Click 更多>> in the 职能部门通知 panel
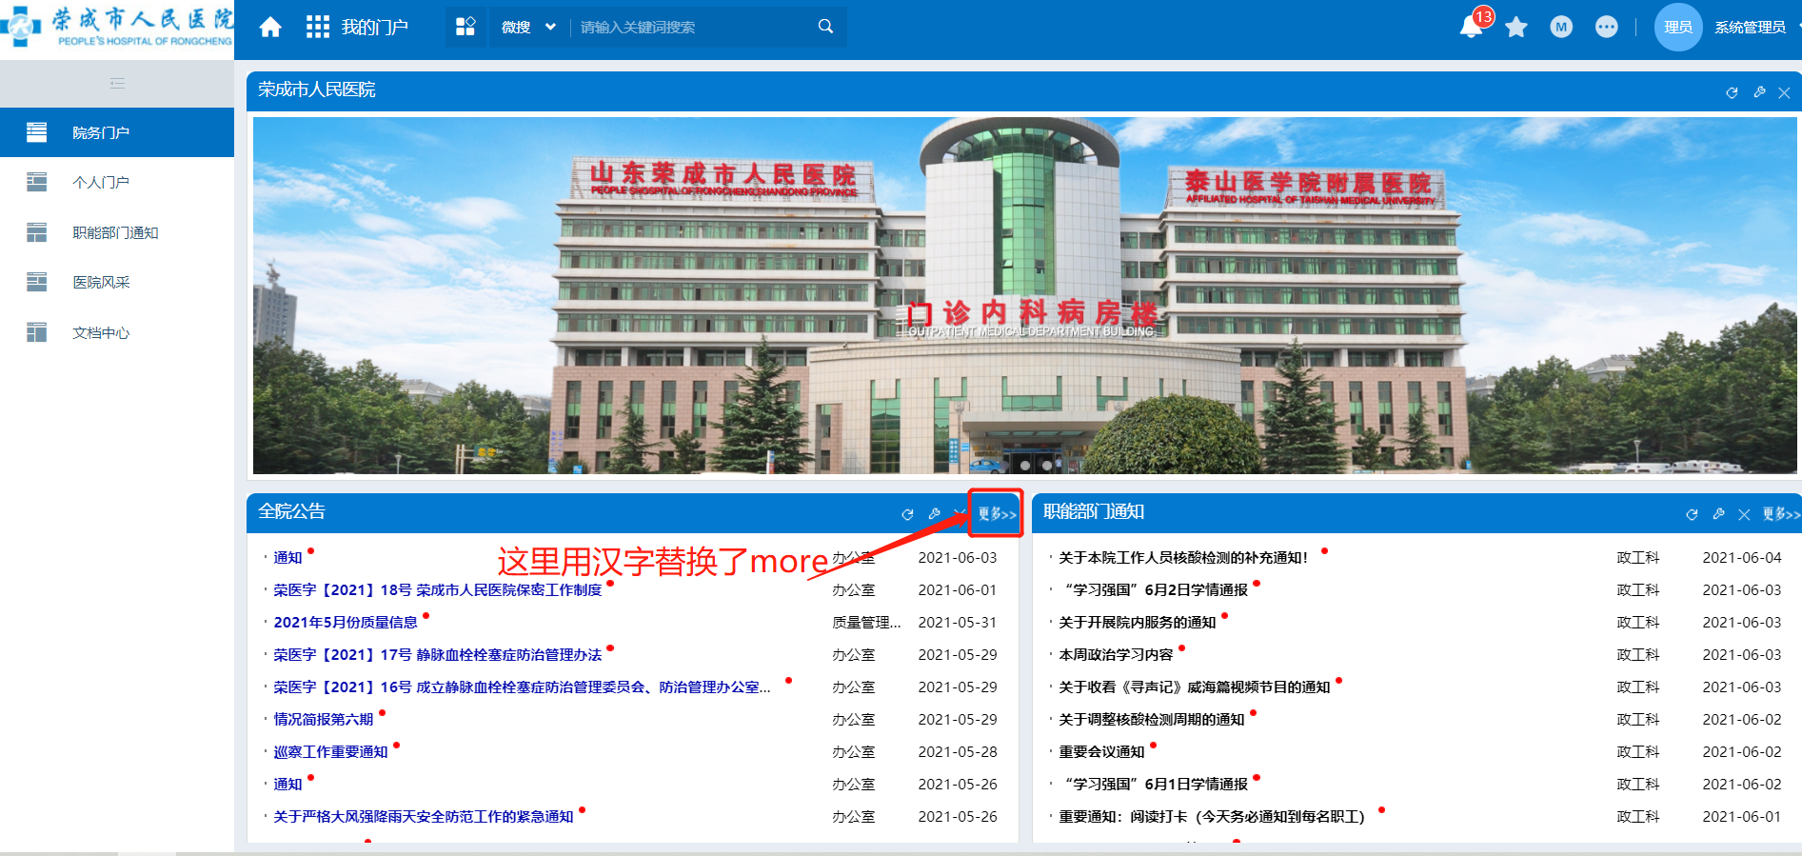Image resolution: width=1802 pixels, height=856 pixels. 1781,514
